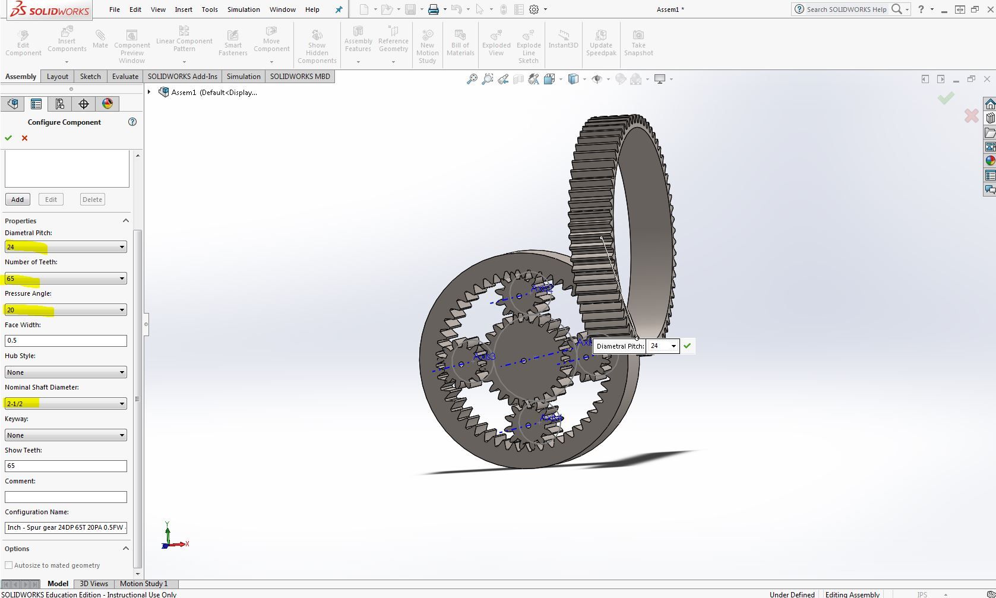The image size is (996, 598).
Task: Click the property panel vertical scrollbar
Action: click(138, 399)
